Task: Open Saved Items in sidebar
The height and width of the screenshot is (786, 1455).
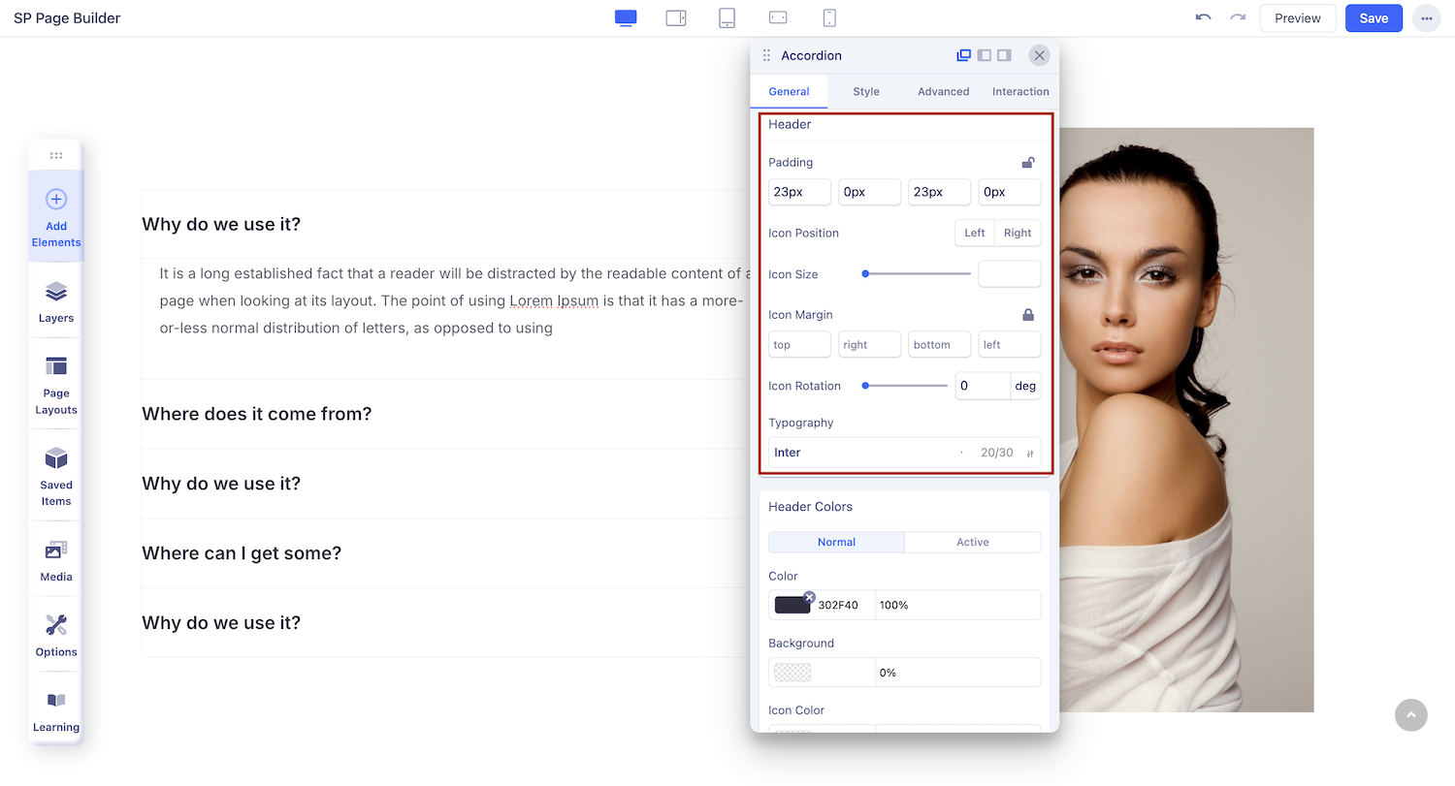Action: (56, 475)
